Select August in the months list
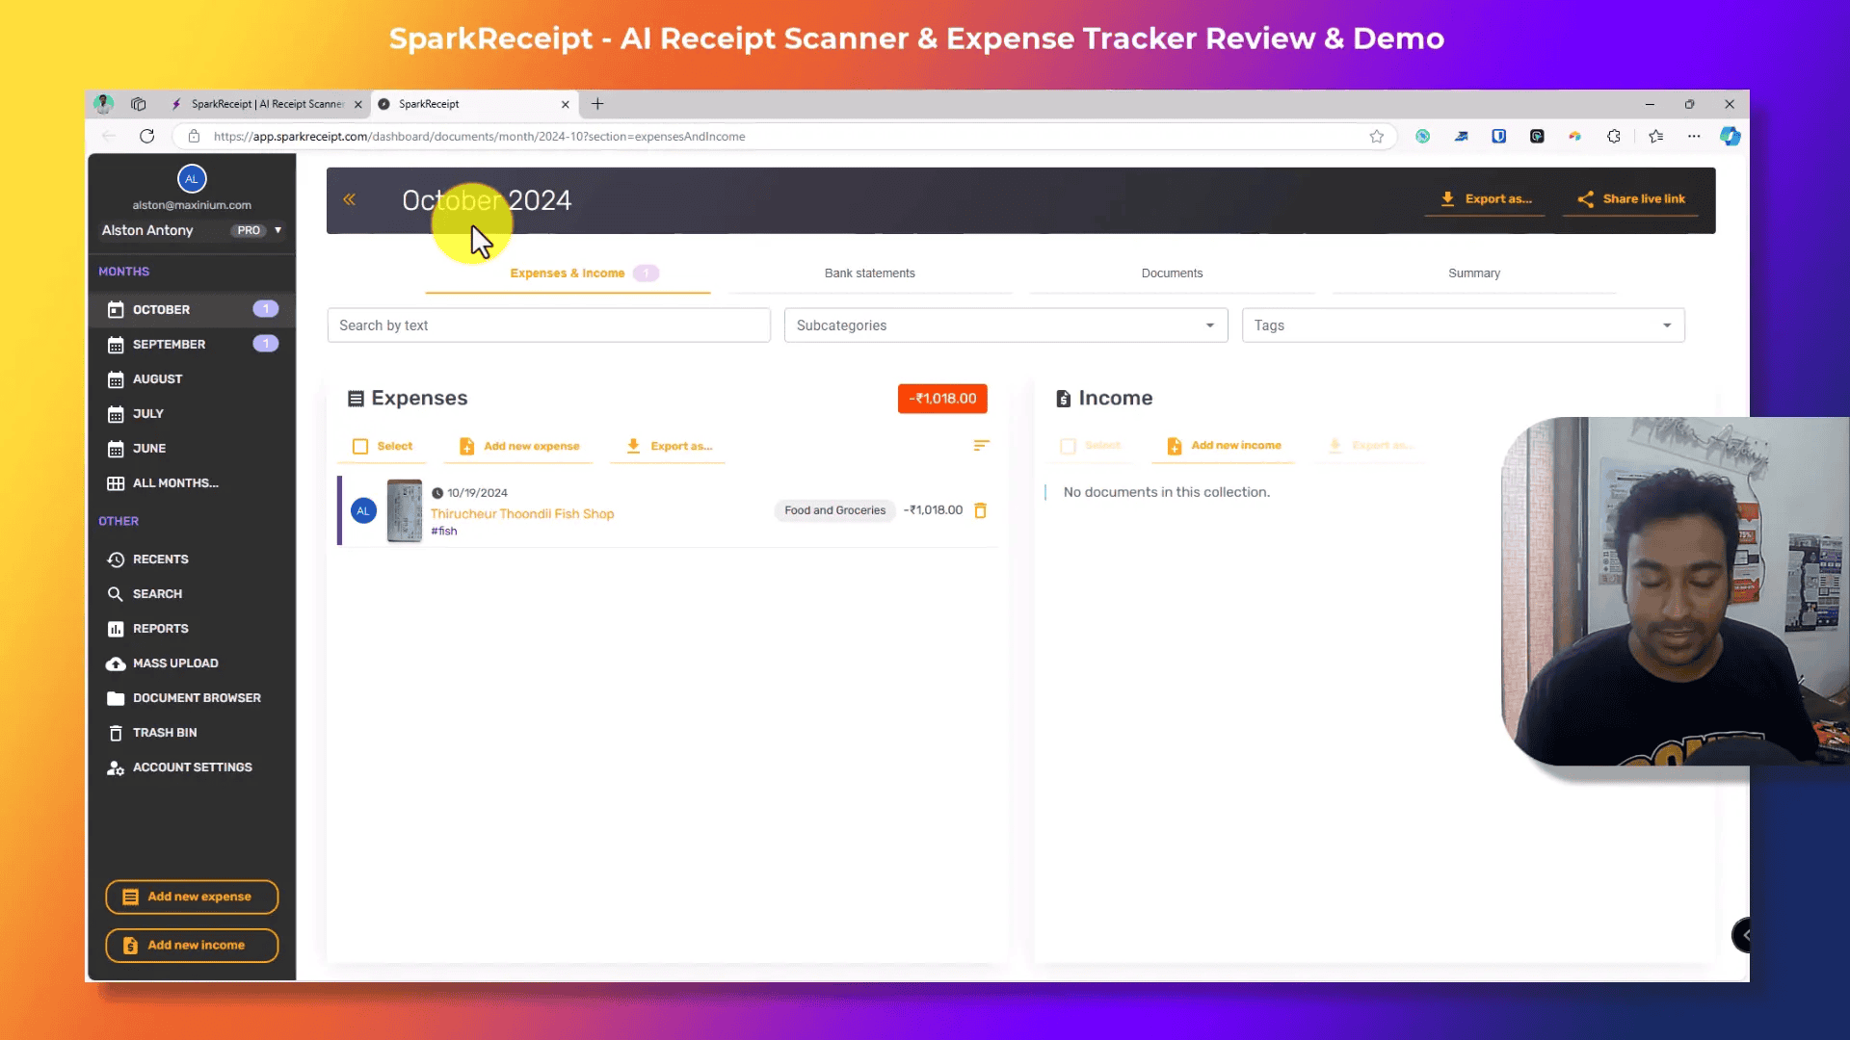The height and width of the screenshot is (1040, 1850). coord(192,378)
